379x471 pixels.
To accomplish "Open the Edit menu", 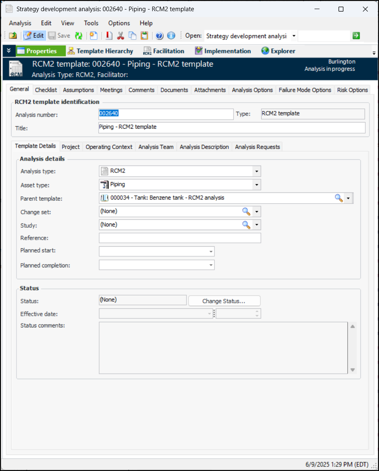I will [46, 23].
